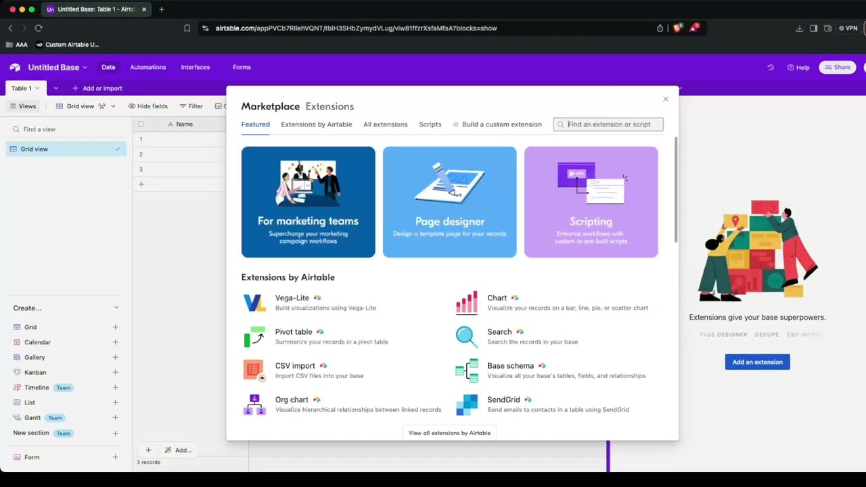Select the Data tab

coord(108,67)
